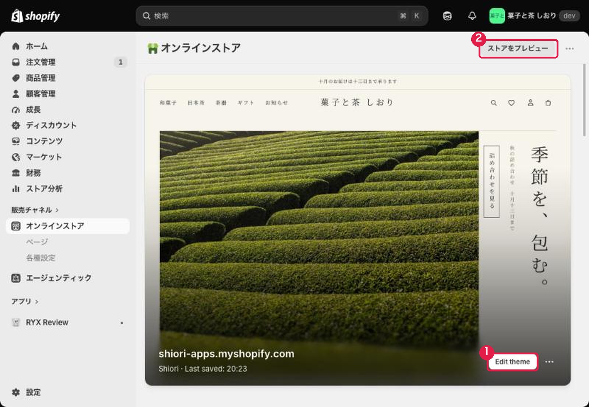Click the theme preview search icon
Screen dimensions: 589x407
pyautogui.click(x=494, y=103)
